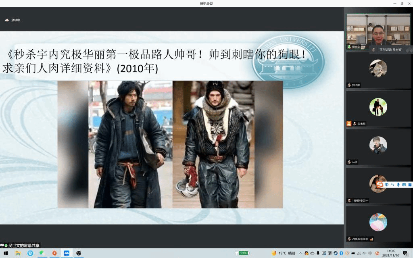413x258 pixels.
Task: Toggle the Sogou toolbar microphone voice input
Action: point(398,184)
